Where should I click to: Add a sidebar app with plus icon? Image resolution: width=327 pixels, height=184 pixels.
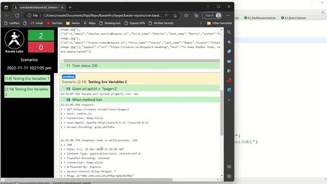tap(229, 100)
